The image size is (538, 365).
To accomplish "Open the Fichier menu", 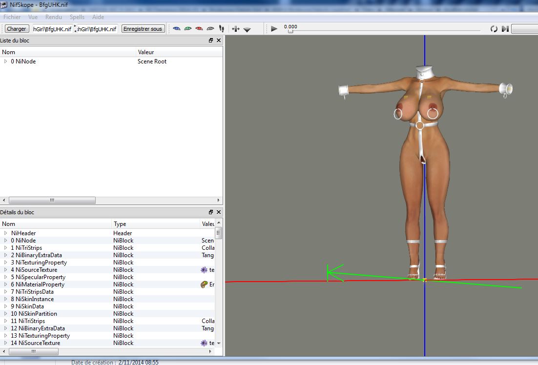I will click(12, 17).
